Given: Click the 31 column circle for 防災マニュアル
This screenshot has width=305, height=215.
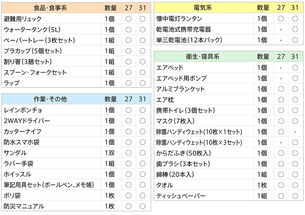Looking at the screenshot, I should pyautogui.click(x=142, y=206).
